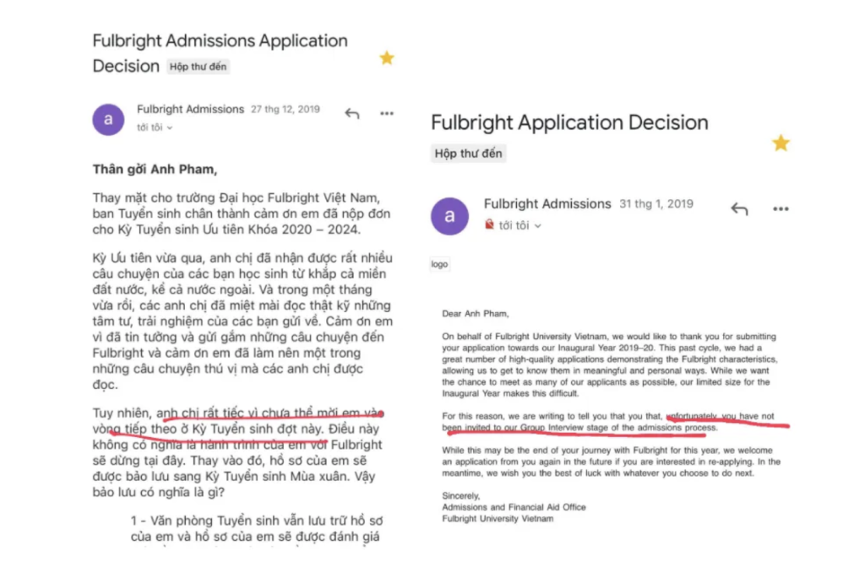Image resolution: width=865 pixels, height=562 pixels.
Task: Click sender name Fulbright Admissions dated 27 thg 12
Action: (190, 109)
